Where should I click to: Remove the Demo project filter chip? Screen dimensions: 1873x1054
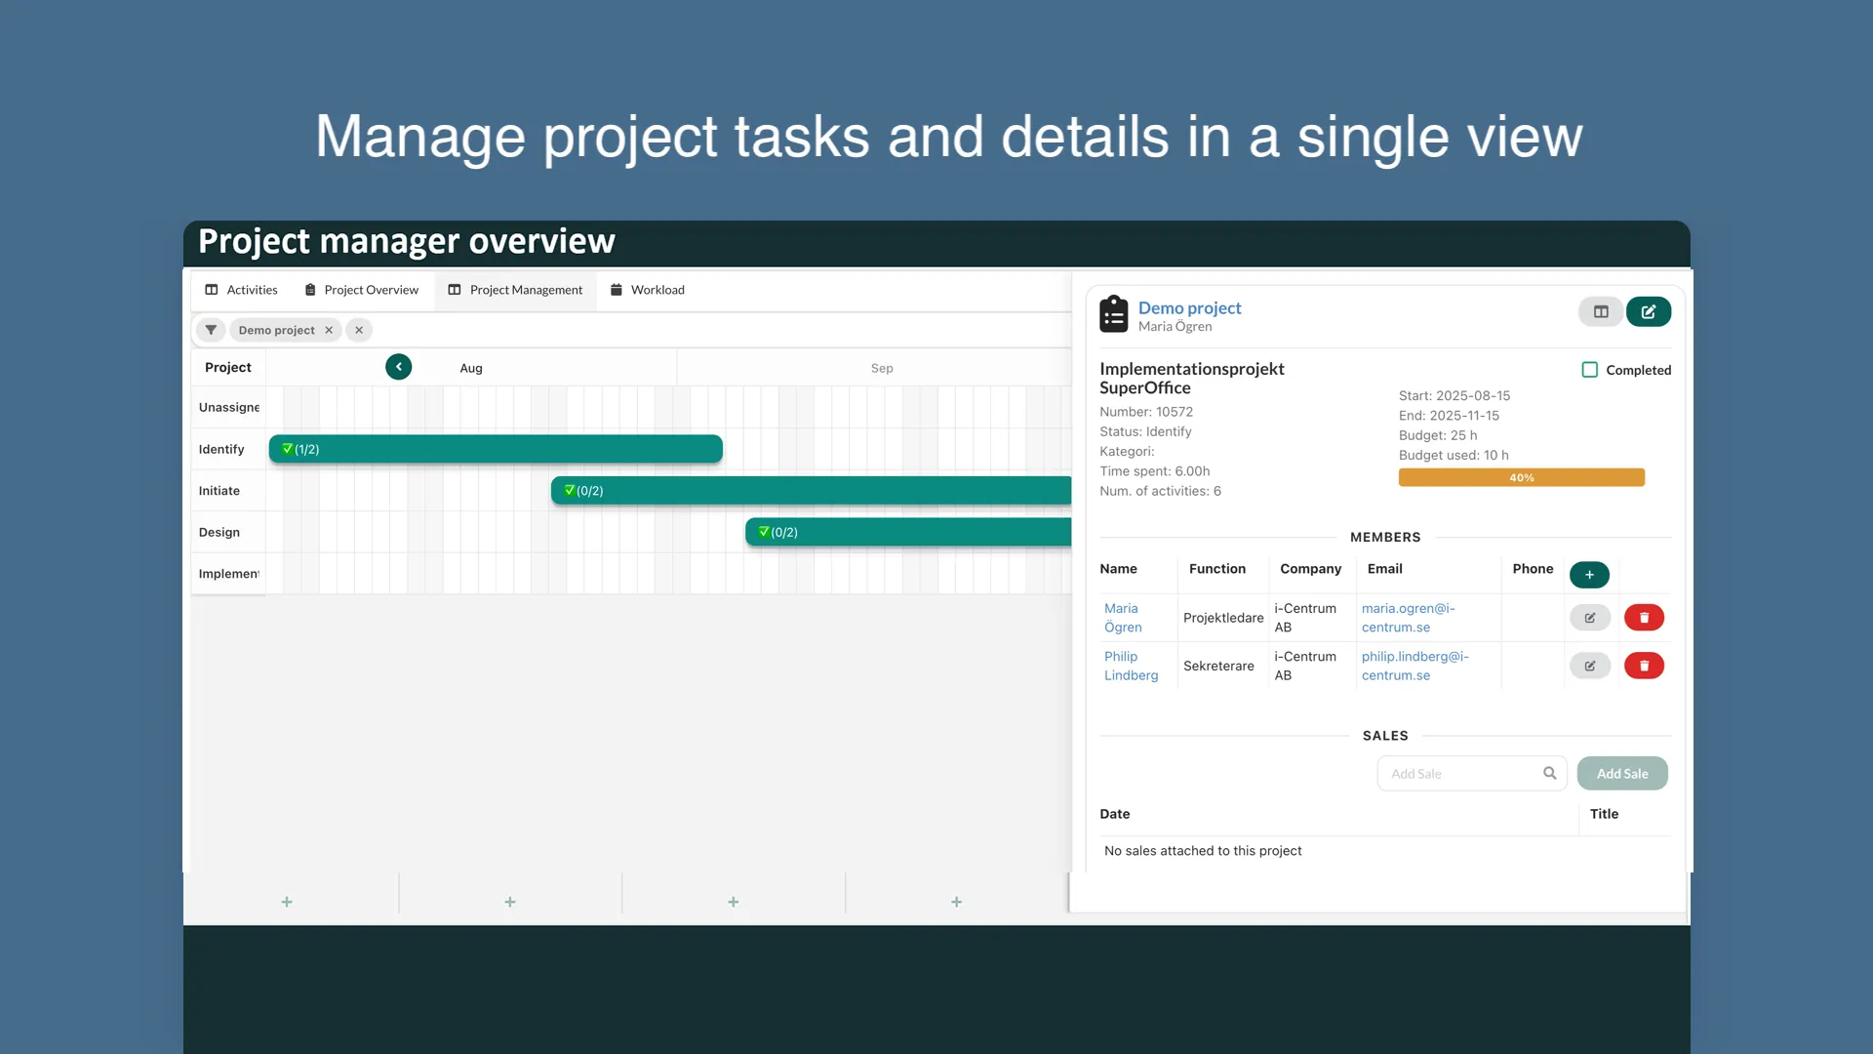[329, 330]
